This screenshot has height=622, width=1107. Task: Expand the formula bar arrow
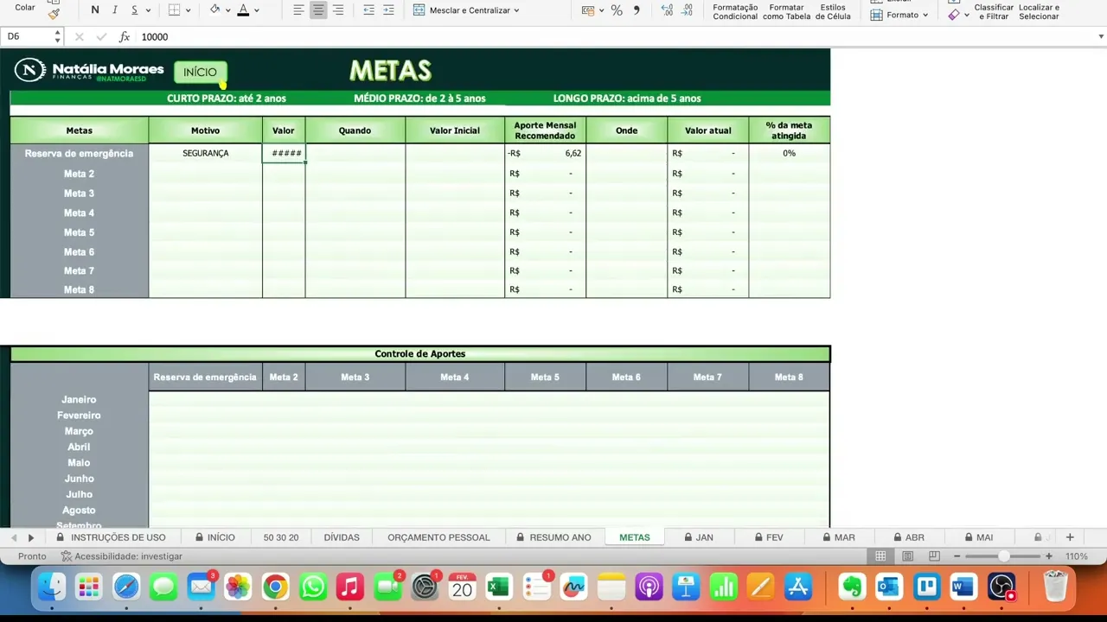pos(1101,36)
